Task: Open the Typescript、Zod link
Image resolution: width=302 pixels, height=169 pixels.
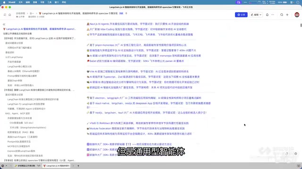Action: (144, 77)
